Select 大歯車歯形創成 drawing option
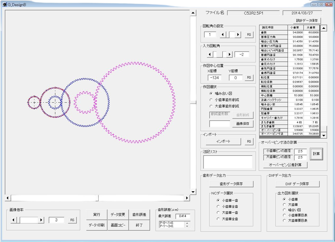The image size is (335, 242). pos(211,106)
